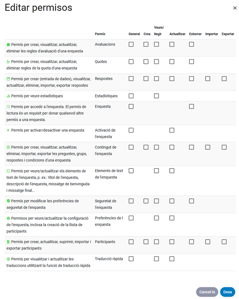Tick Importar checkbox for Participants

(x=208, y=242)
